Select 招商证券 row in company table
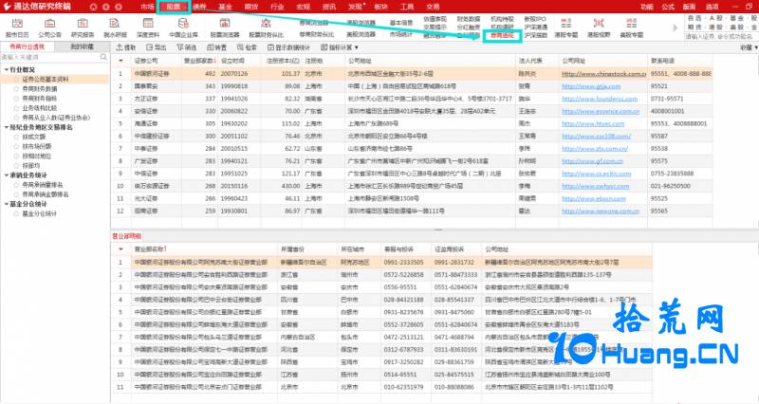 [x=412, y=211]
